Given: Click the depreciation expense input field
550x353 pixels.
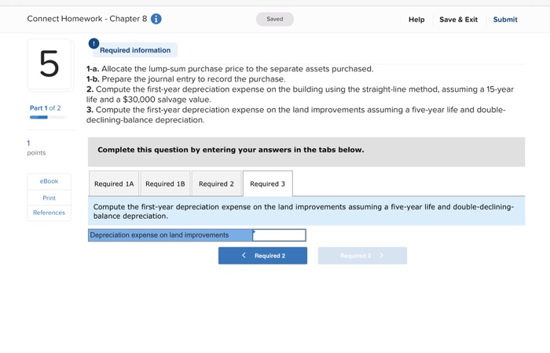Looking at the screenshot, I should (279, 235).
